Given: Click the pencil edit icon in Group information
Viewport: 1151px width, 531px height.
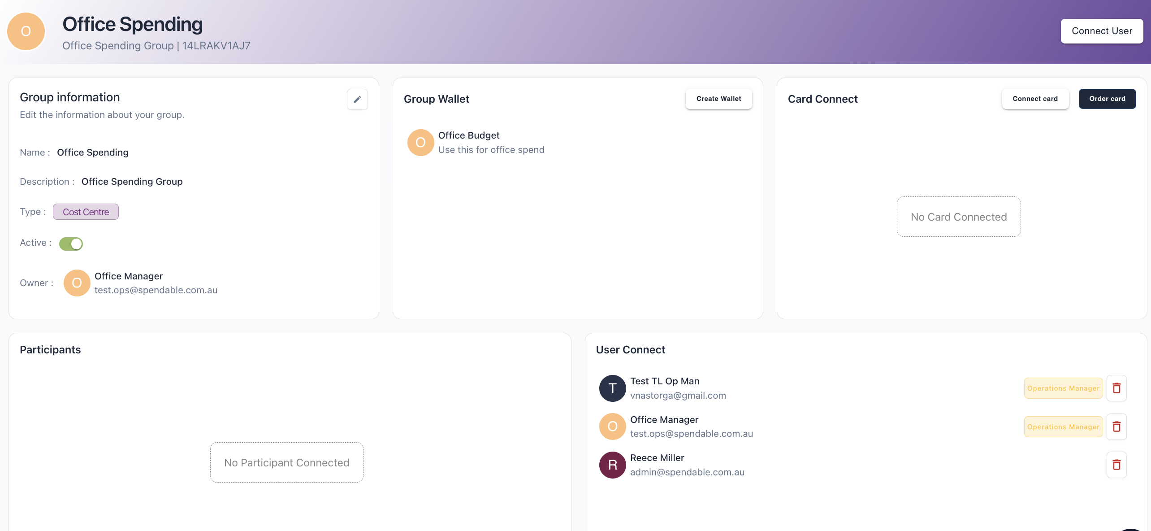Looking at the screenshot, I should point(357,99).
